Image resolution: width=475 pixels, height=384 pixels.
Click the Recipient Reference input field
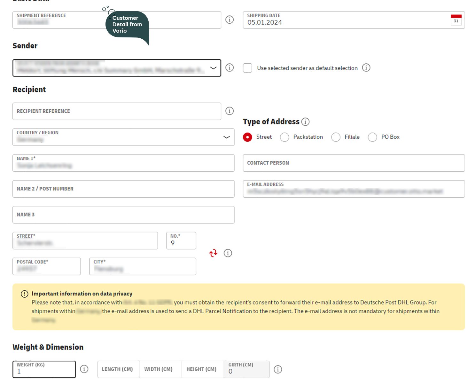coord(117,111)
